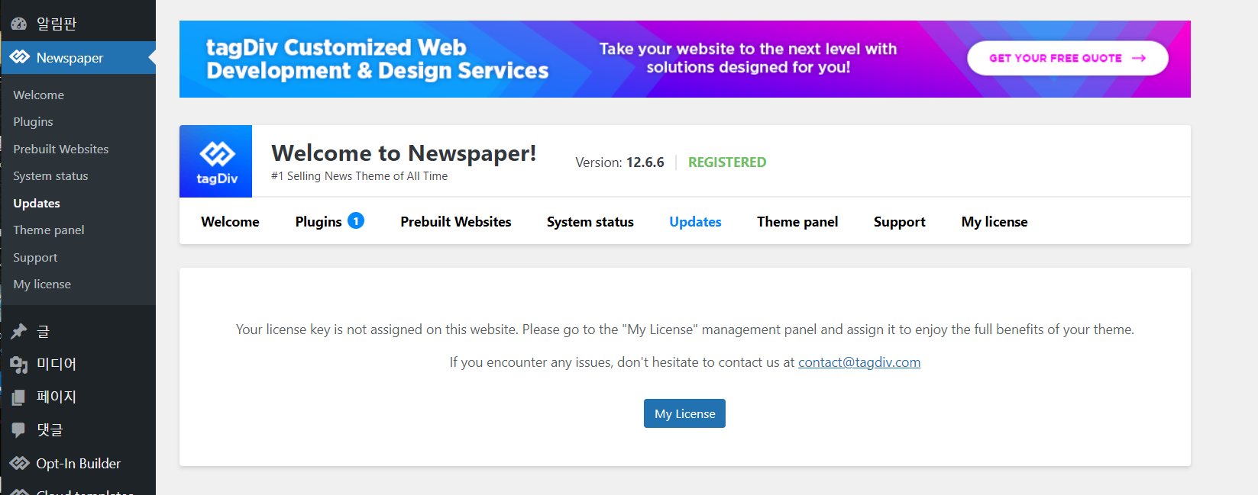
Task: Click the #1 Selling News Theme subtitle
Action: click(360, 176)
